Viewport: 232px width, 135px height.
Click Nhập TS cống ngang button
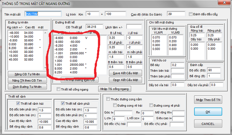coord(115,89)
